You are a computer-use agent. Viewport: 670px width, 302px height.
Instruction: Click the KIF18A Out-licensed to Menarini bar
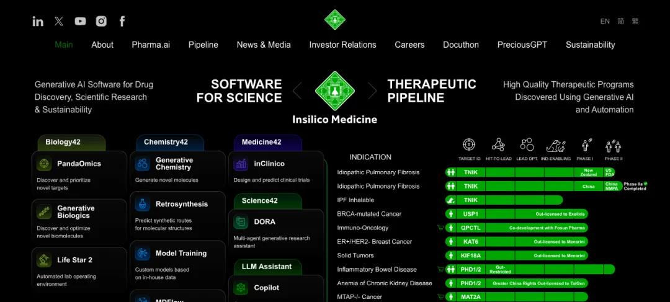click(x=517, y=255)
